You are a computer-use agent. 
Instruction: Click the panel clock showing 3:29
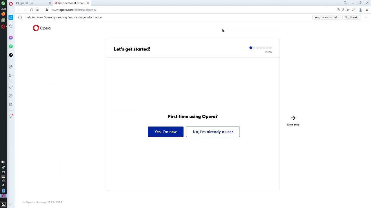3,9
